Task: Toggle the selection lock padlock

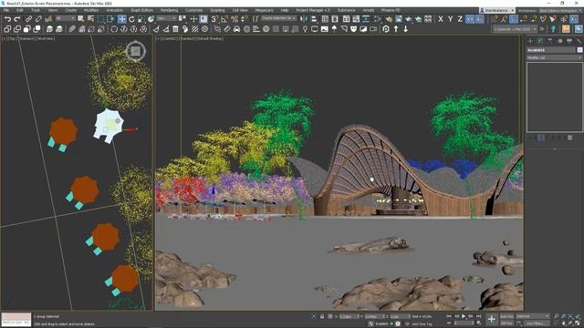Action: click(x=322, y=316)
